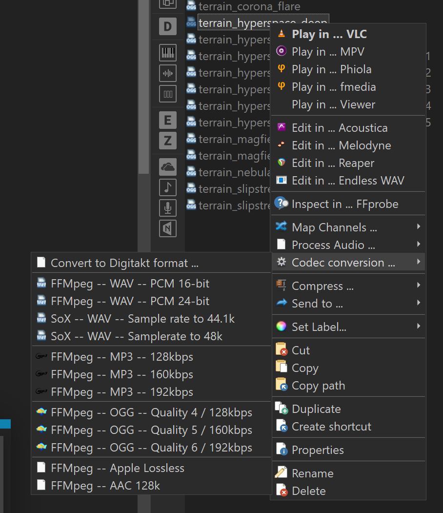Expand the Map Channels submenu arrow
Image resolution: width=443 pixels, height=513 pixels.
click(x=419, y=226)
